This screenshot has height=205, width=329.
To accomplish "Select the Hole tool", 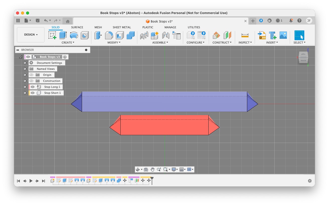I will [85, 35].
